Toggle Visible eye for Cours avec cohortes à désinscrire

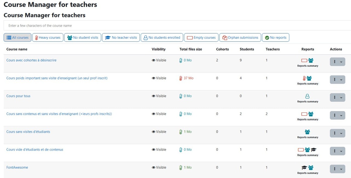(x=154, y=60)
